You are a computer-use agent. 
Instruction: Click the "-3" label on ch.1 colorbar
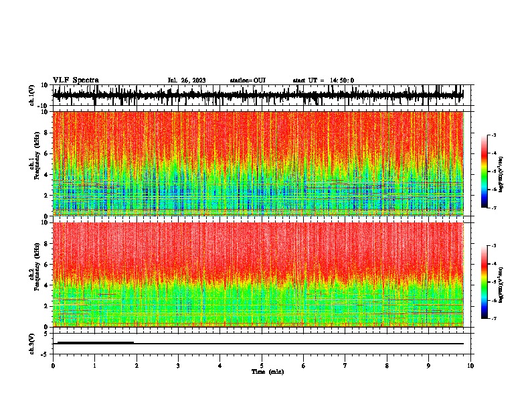(493, 135)
